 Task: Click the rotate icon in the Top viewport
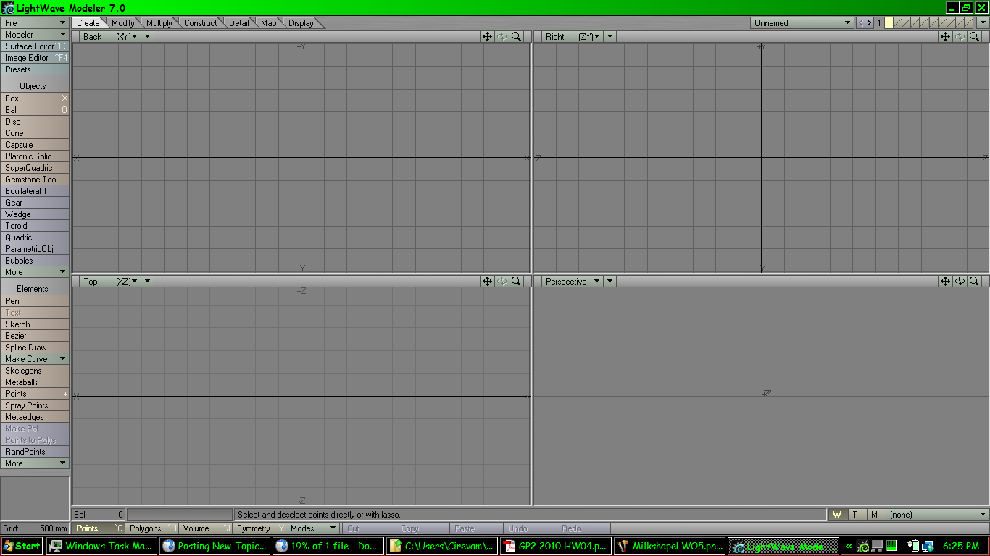(502, 282)
